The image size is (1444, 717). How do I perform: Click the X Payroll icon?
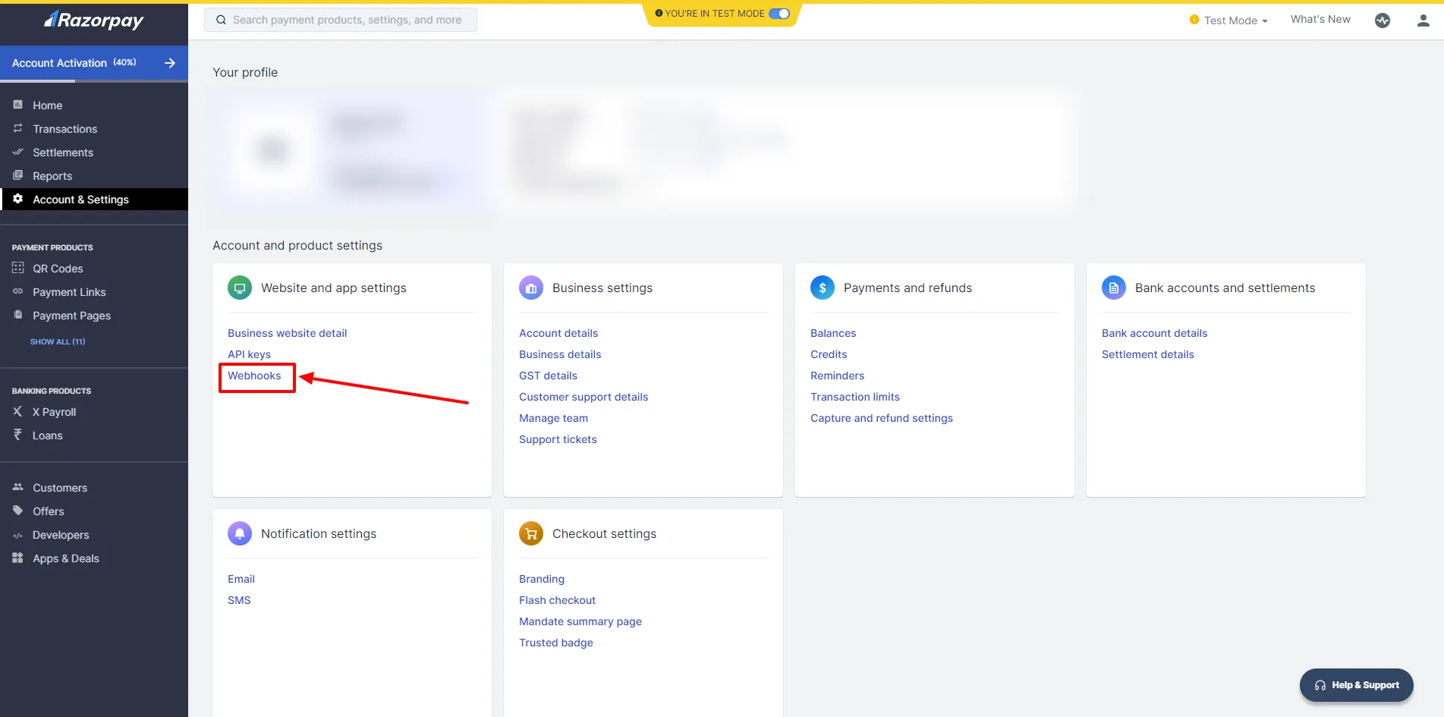pyautogui.click(x=17, y=411)
